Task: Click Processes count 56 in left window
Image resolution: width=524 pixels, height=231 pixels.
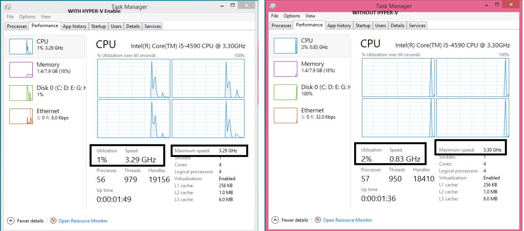Action: click(101, 180)
